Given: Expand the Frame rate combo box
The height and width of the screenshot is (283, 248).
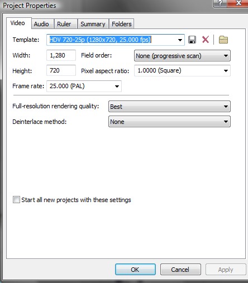Looking at the screenshot, I should 84,86.
